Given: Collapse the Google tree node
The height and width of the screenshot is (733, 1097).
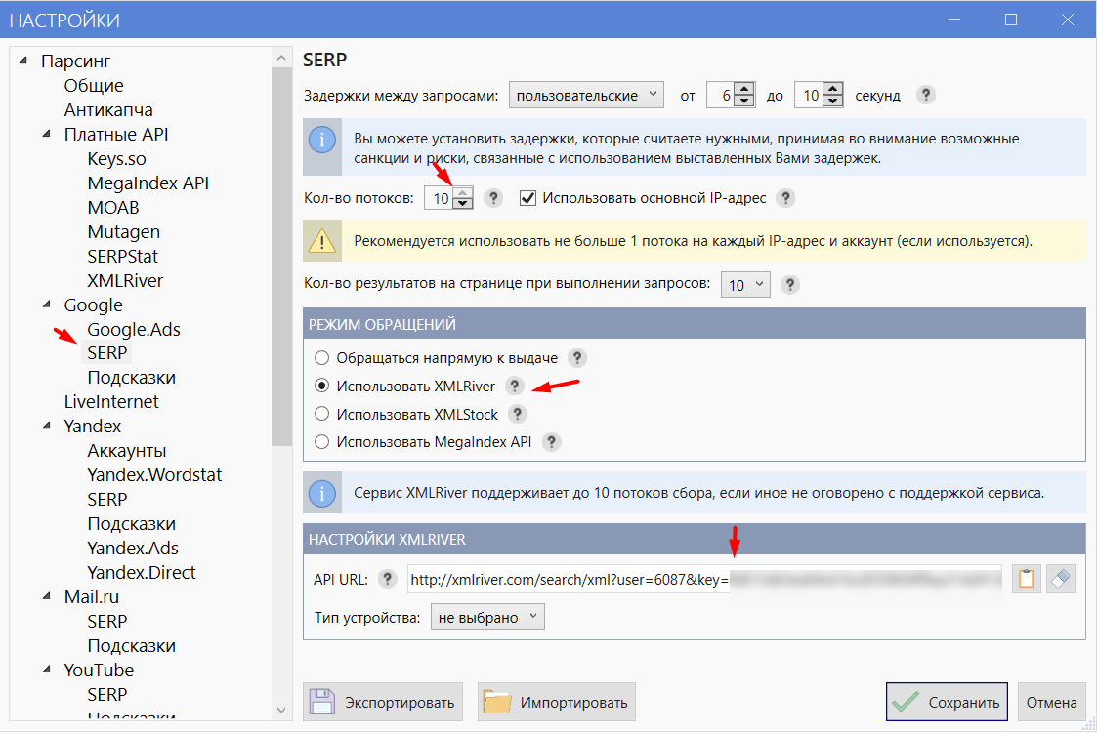Looking at the screenshot, I should coord(47,304).
